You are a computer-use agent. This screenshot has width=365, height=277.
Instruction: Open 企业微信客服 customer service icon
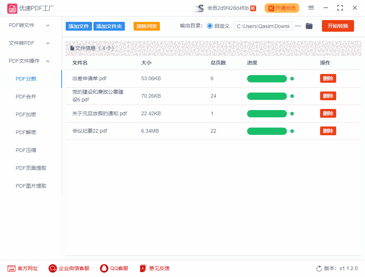[x=52, y=268]
